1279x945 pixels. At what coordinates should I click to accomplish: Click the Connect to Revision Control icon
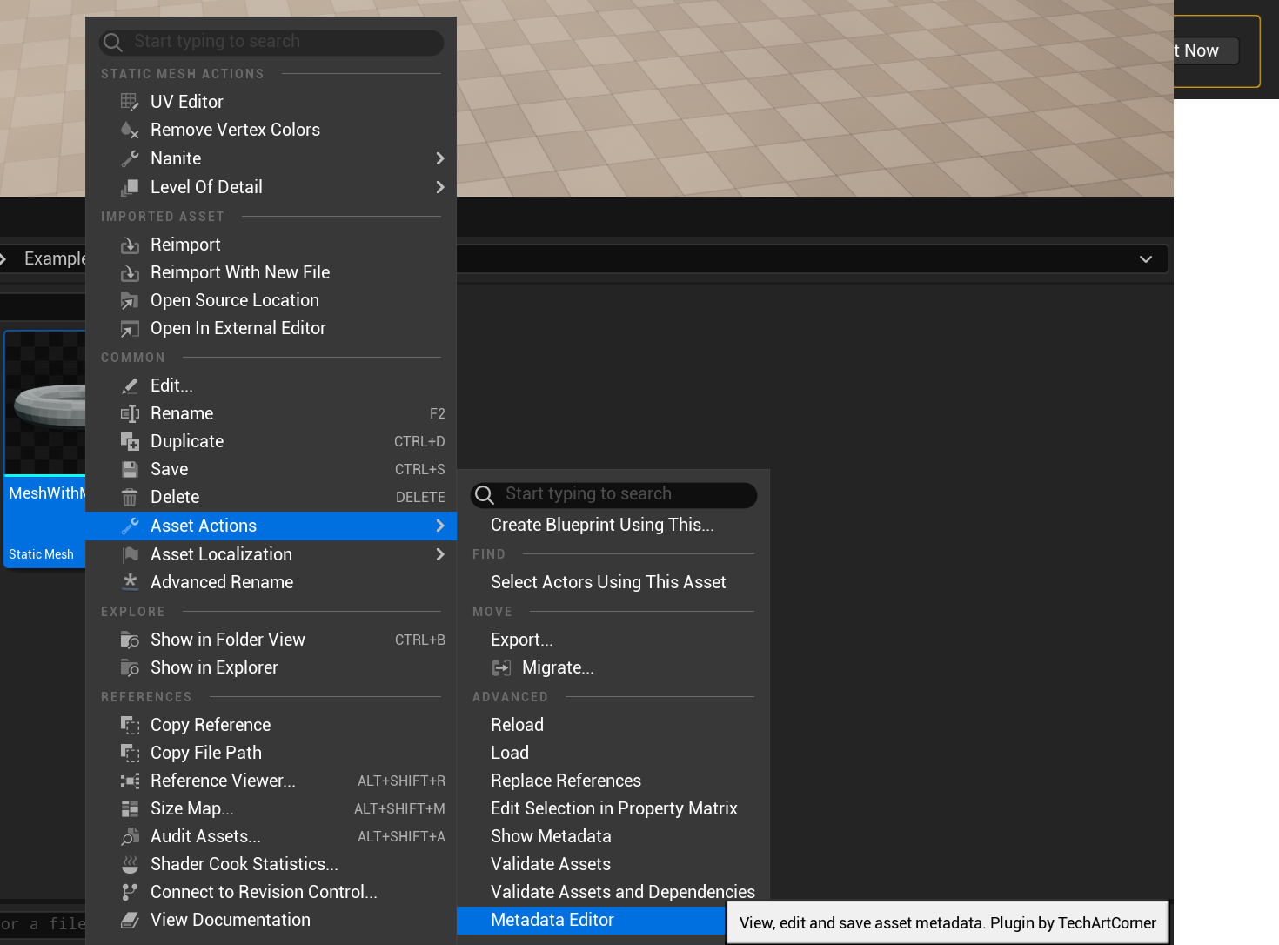tap(130, 892)
